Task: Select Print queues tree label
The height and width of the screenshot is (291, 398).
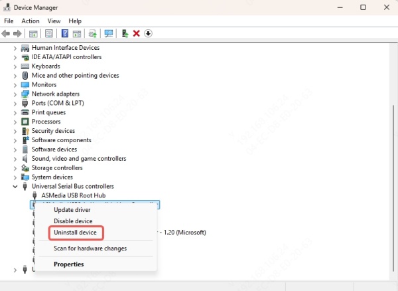Action: tap(48, 112)
